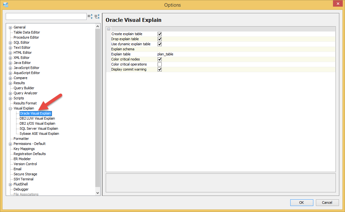Toggle Use dynamic explain table checkbox

point(160,44)
